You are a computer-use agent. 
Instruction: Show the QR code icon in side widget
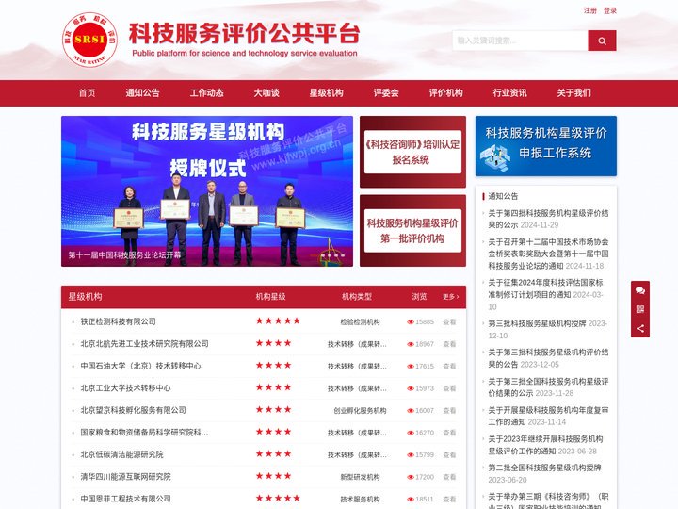pyautogui.click(x=640, y=309)
